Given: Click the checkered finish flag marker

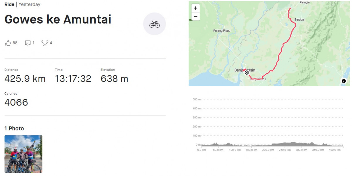Looking at the screenshot, I should pyautogui.click(x=247, y=73).
